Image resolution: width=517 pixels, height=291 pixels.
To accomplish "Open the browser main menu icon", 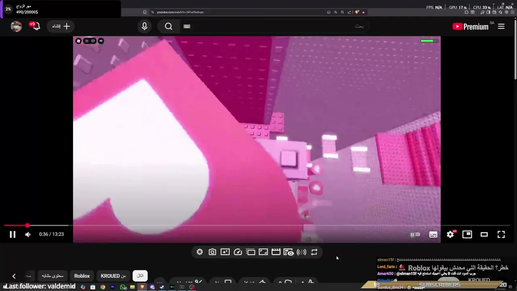I will coord(513,12).
